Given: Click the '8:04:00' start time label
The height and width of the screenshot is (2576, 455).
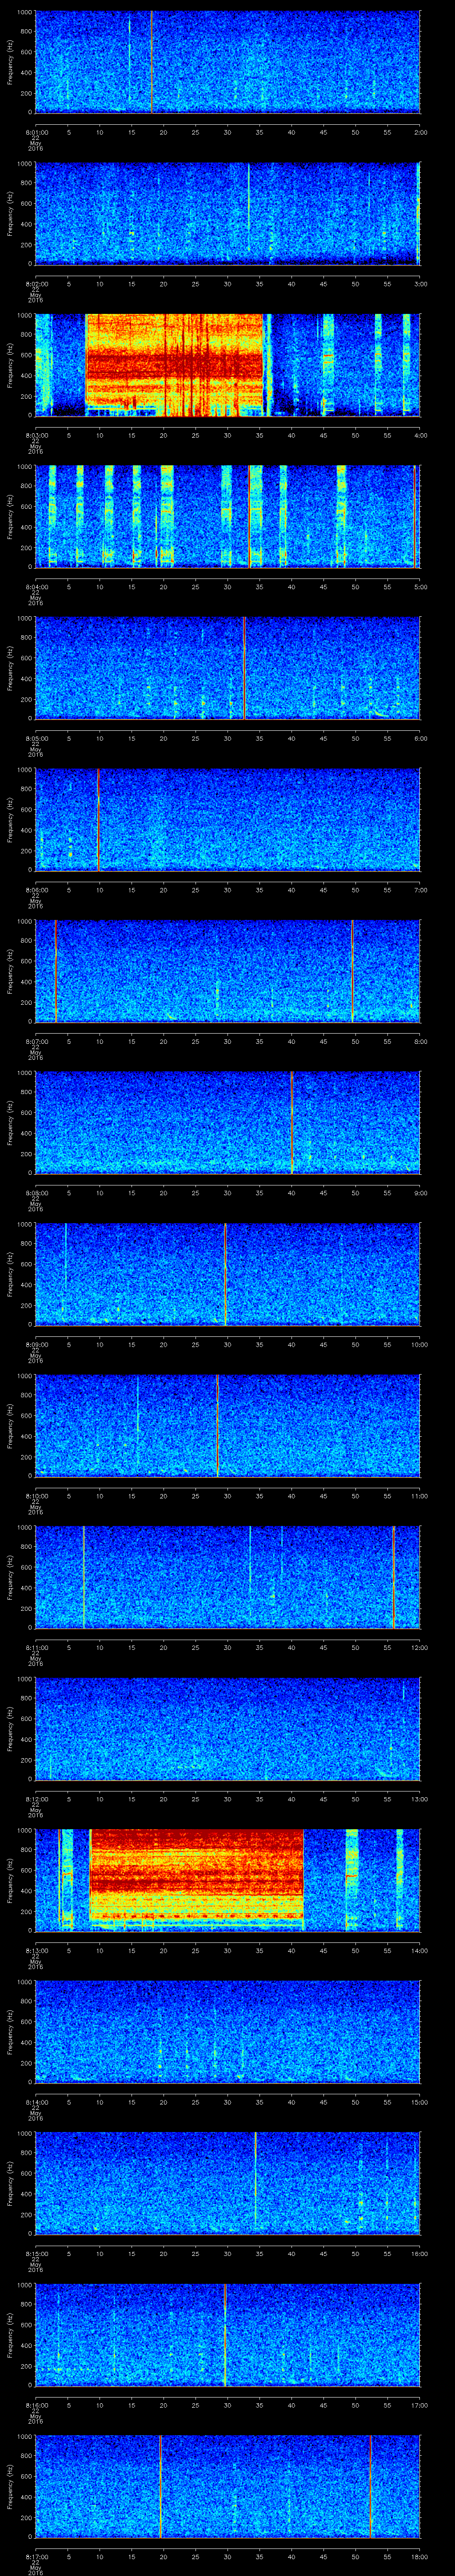Looking at the screenshot, I should point(36,587).
